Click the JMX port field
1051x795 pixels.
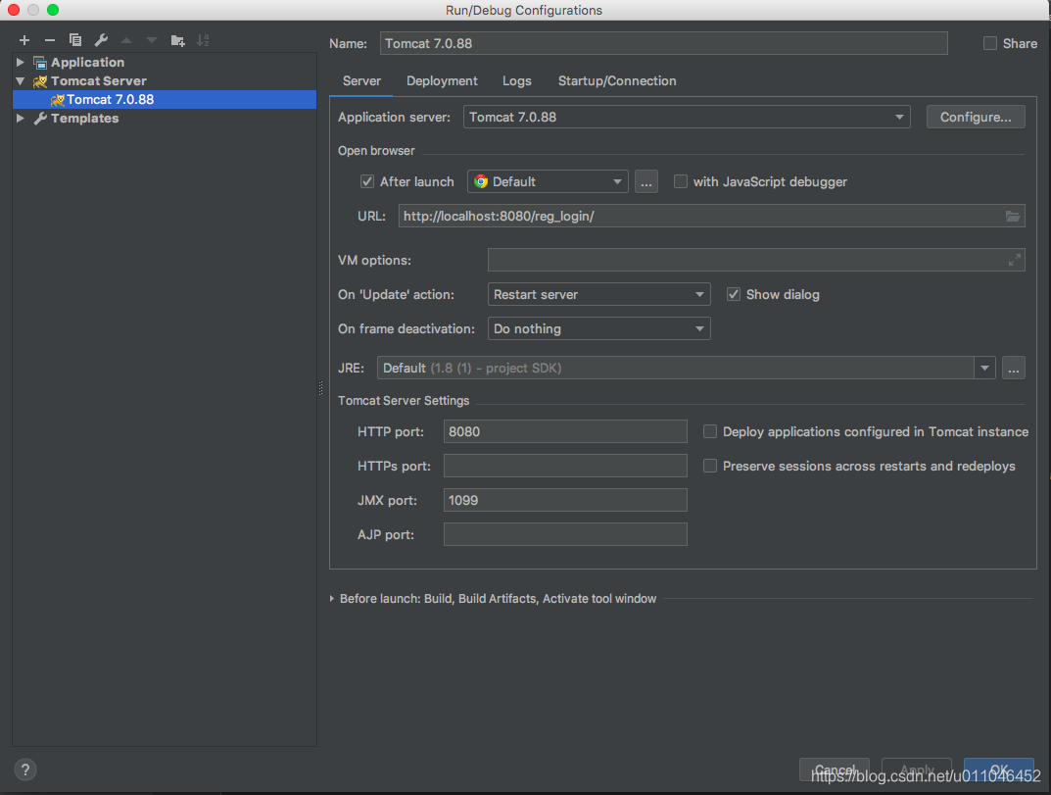565,500
